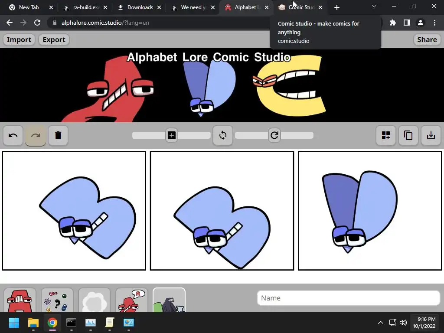
Task: Click the Alphabet Lore Comic Studio banner title
Action: 209,57
